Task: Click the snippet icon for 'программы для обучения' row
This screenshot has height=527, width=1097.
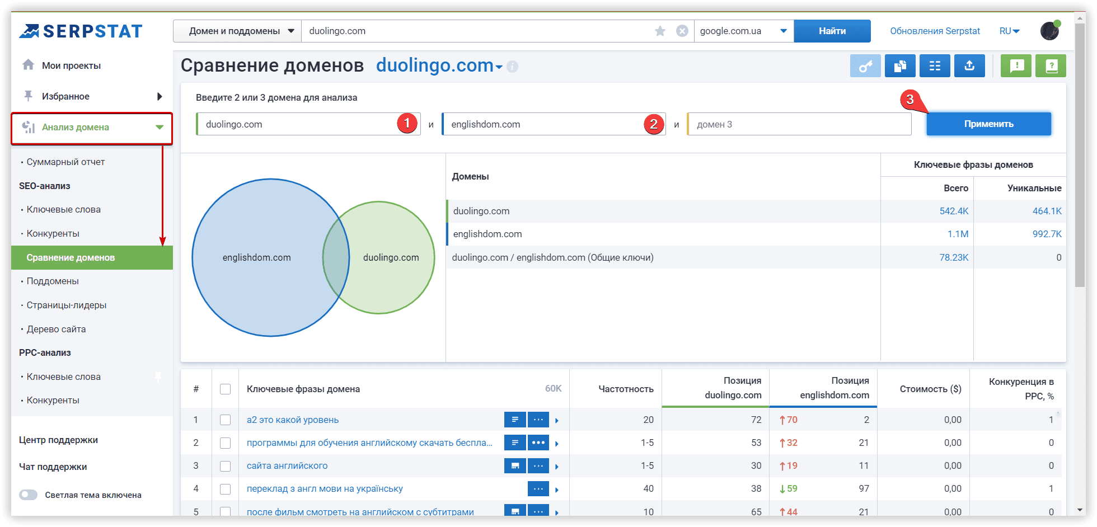Action: point(515,443)
